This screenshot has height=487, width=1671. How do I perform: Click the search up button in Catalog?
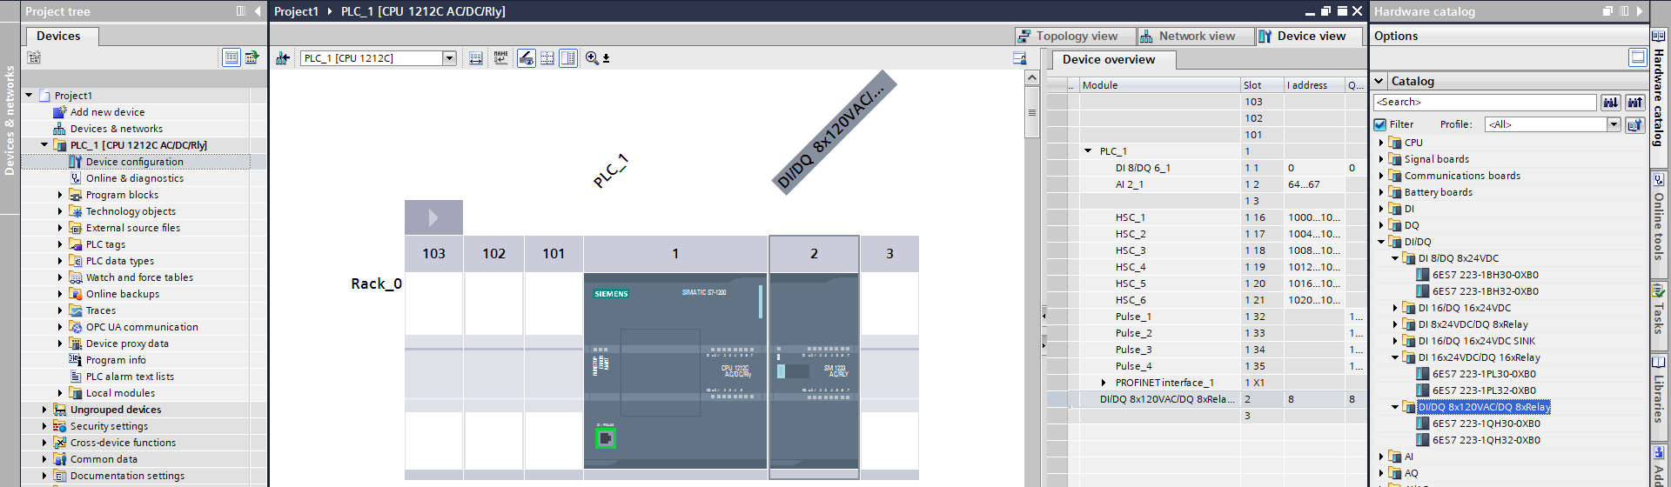click(1634, 103)
